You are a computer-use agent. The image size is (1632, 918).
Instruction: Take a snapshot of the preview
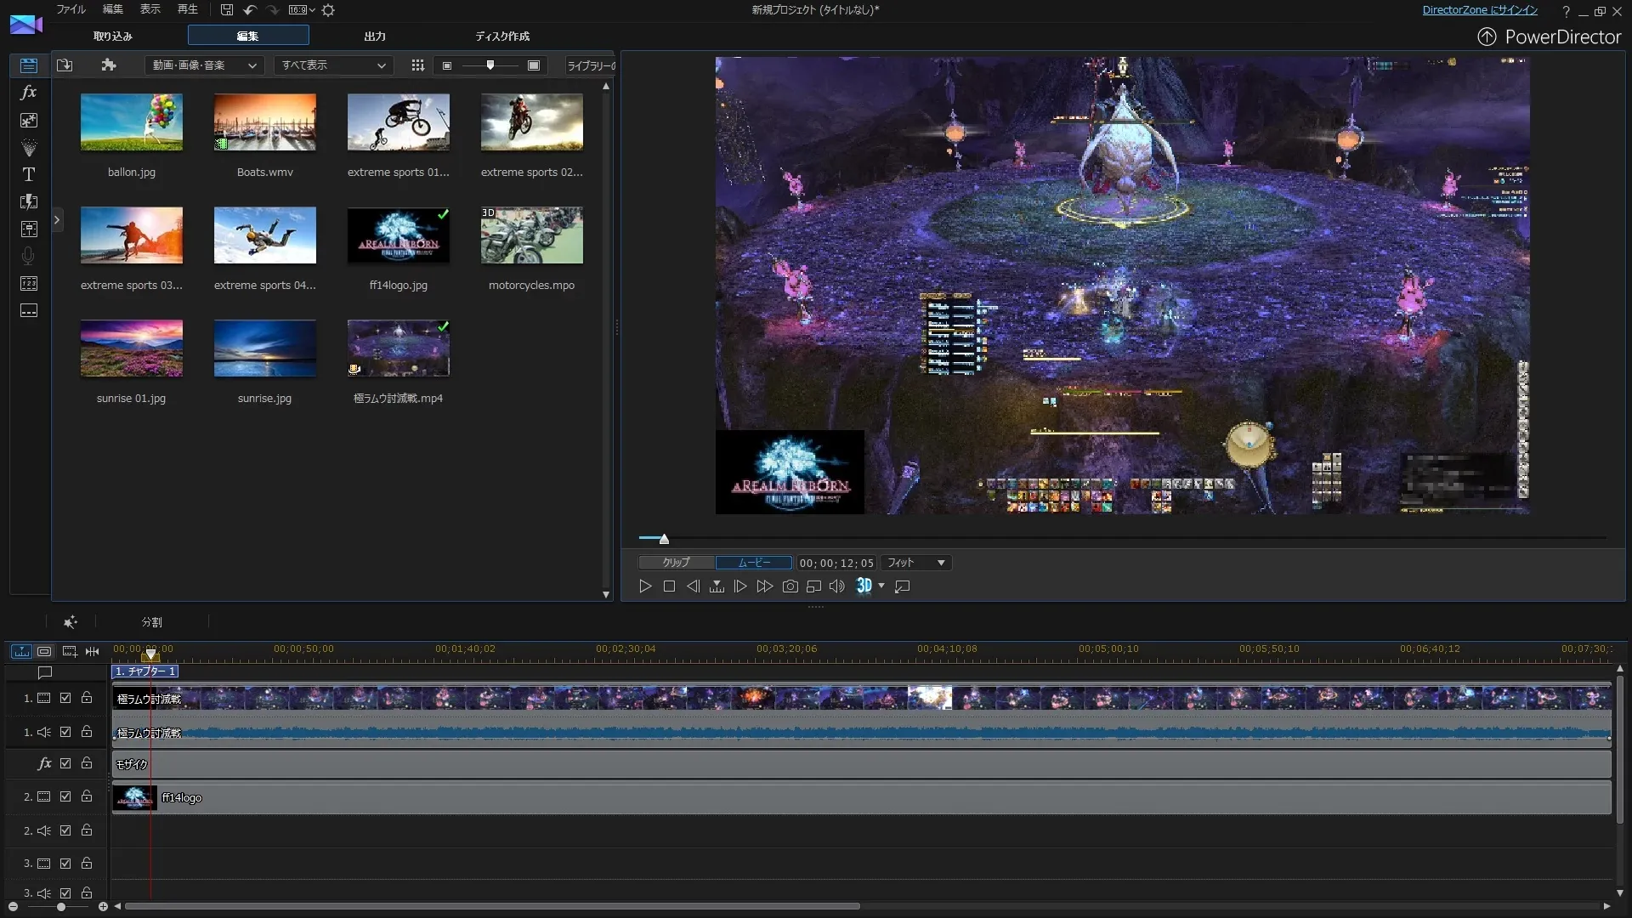[790, 586]
